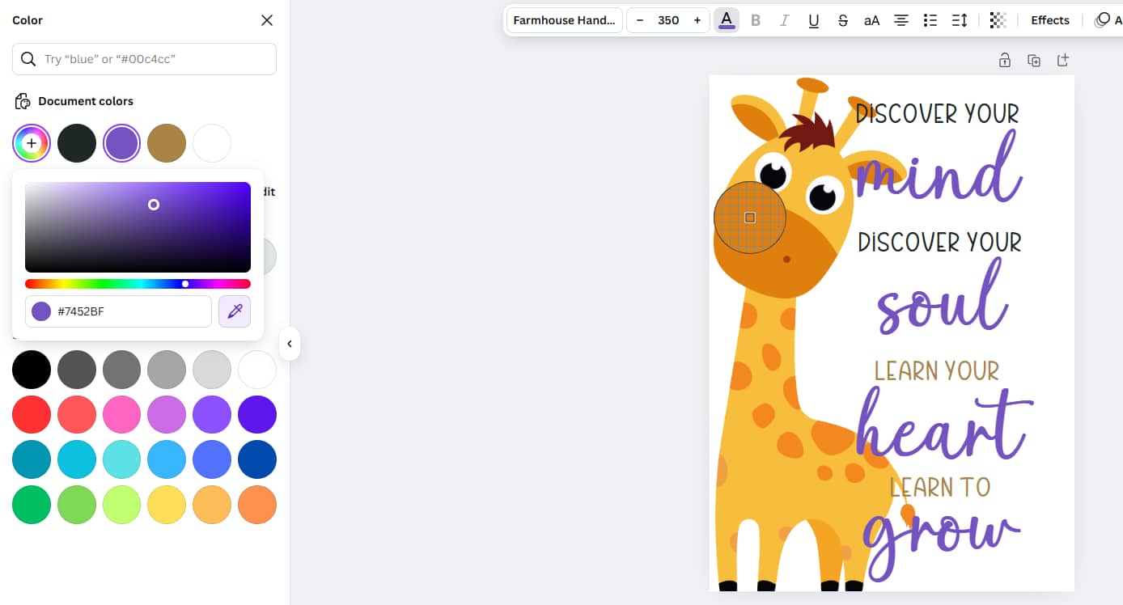Choose the black default color

pos(32,370)
